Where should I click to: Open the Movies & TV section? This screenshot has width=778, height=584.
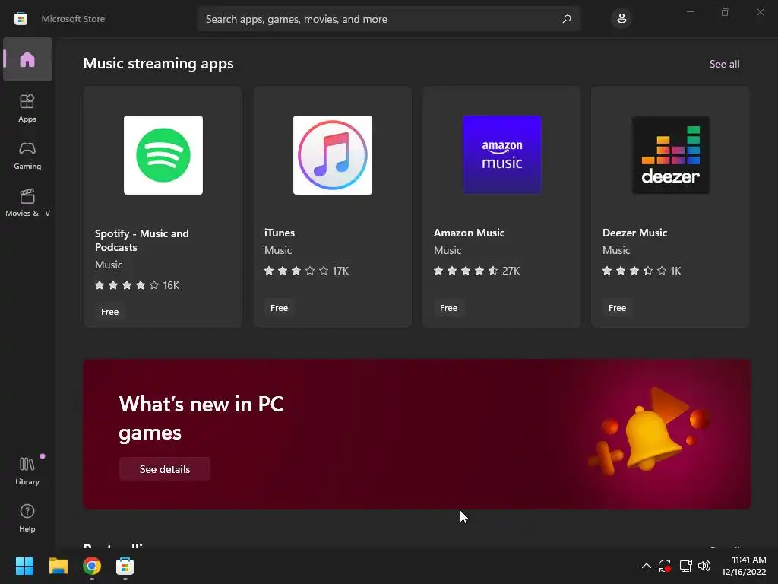(x=27, y=202)
